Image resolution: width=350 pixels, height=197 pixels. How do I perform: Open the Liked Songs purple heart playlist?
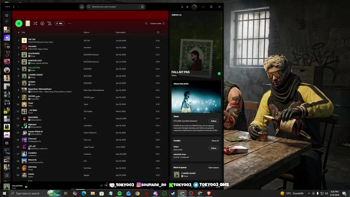tap(7, 38)
